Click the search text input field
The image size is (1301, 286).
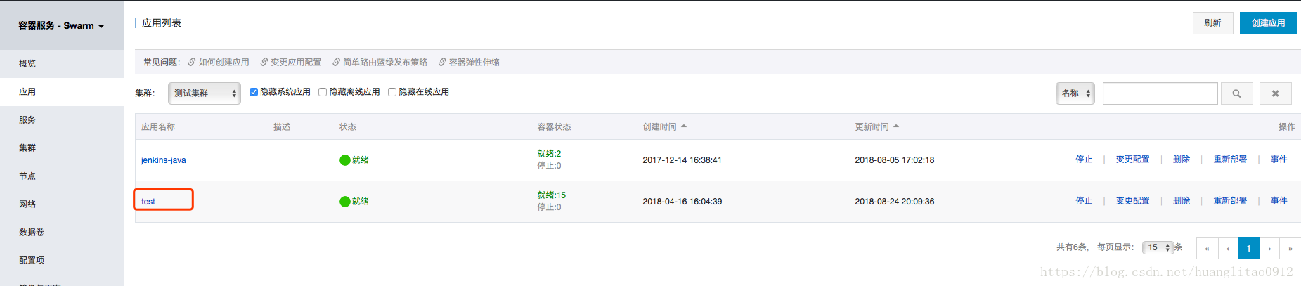pos(1160,93)
